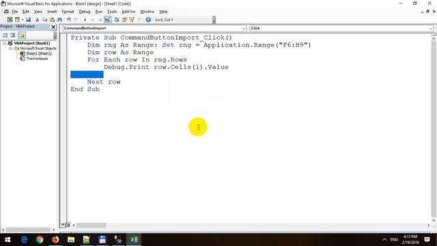The width and height of the screenshot is (437, 246).
Task: Open the Debug menu
Action: pos(85,12)
